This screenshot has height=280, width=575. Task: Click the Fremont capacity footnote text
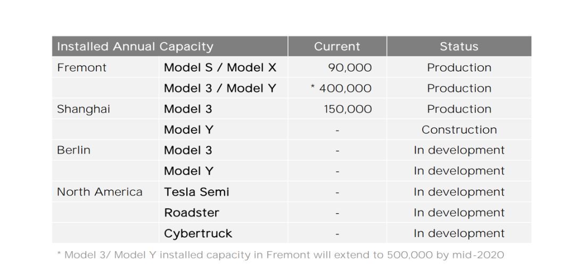click(x=281, y=255)
